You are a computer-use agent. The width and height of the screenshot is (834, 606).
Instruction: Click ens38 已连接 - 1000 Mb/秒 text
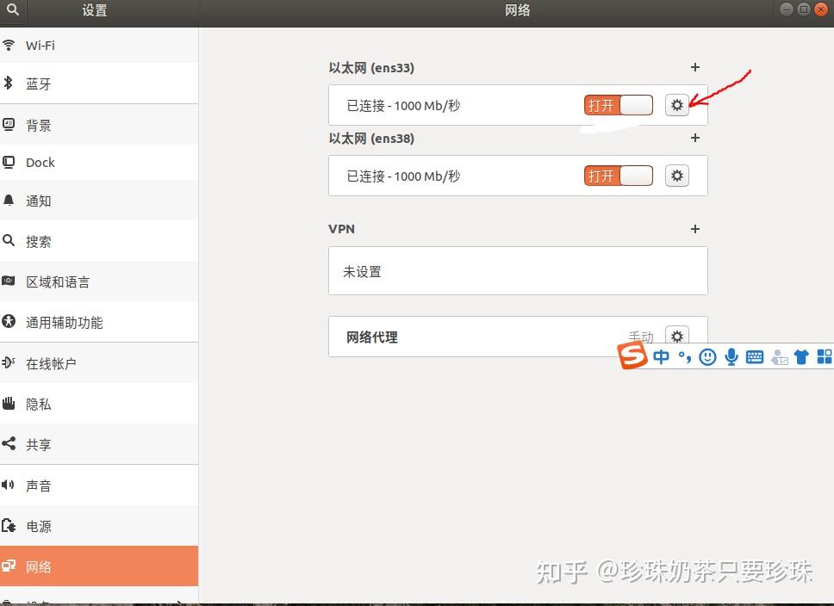click(x=403, y=176)
